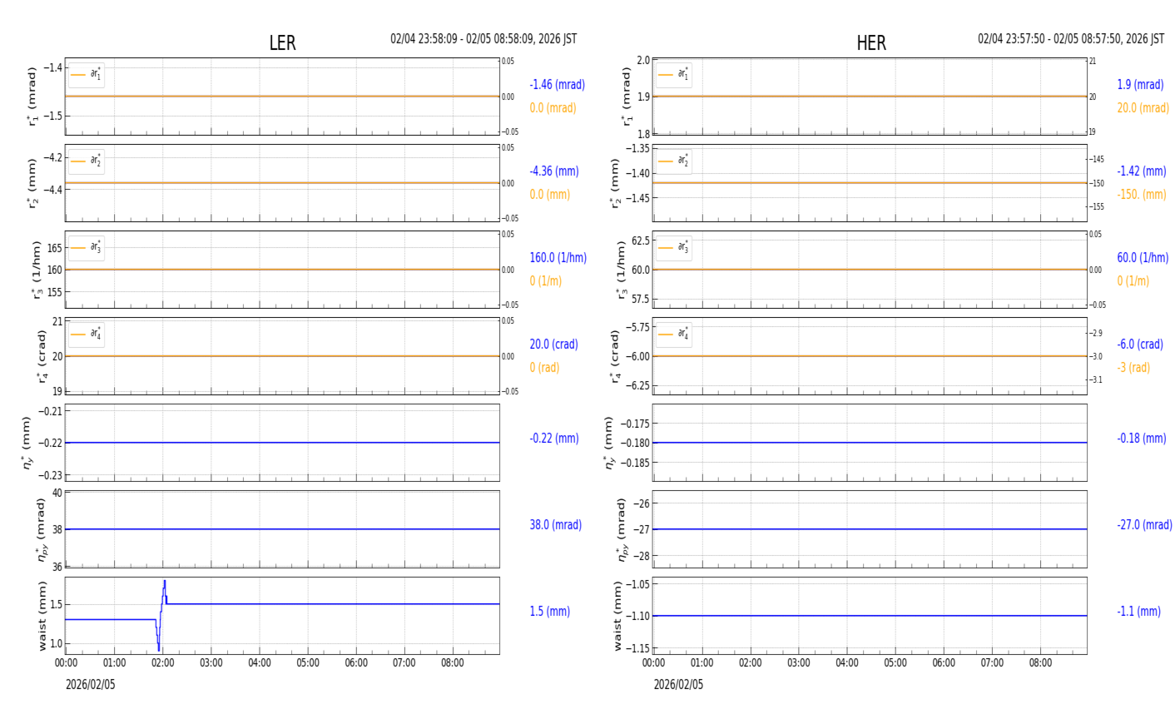Select the orange "-150. (mm)" value
Viewport: 1175px width, 719px height.
pyautogui.click(x=1142, y=195)
